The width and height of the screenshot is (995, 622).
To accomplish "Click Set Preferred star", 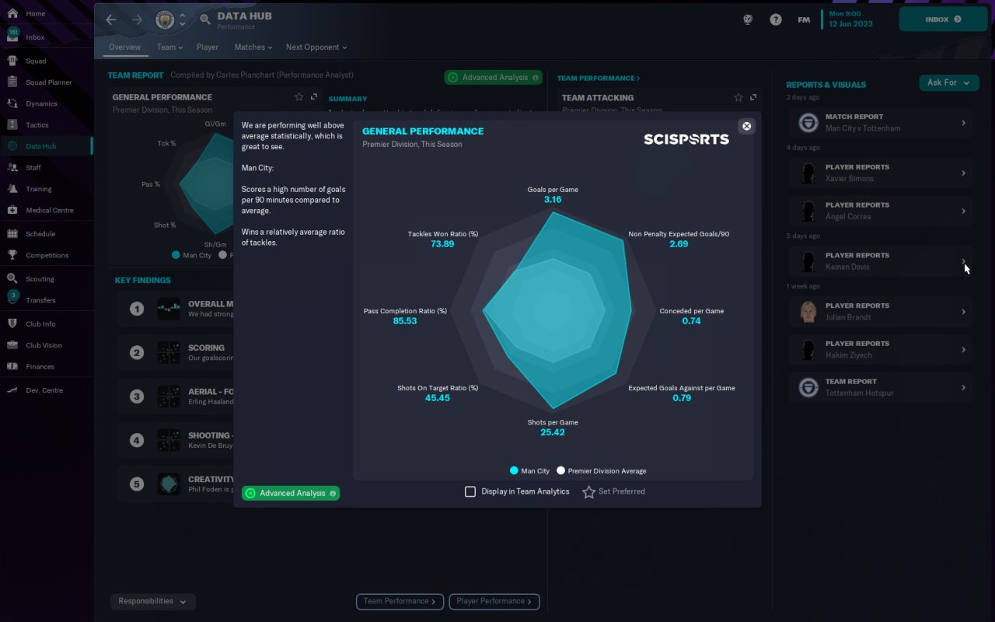I will coord(588,491).
